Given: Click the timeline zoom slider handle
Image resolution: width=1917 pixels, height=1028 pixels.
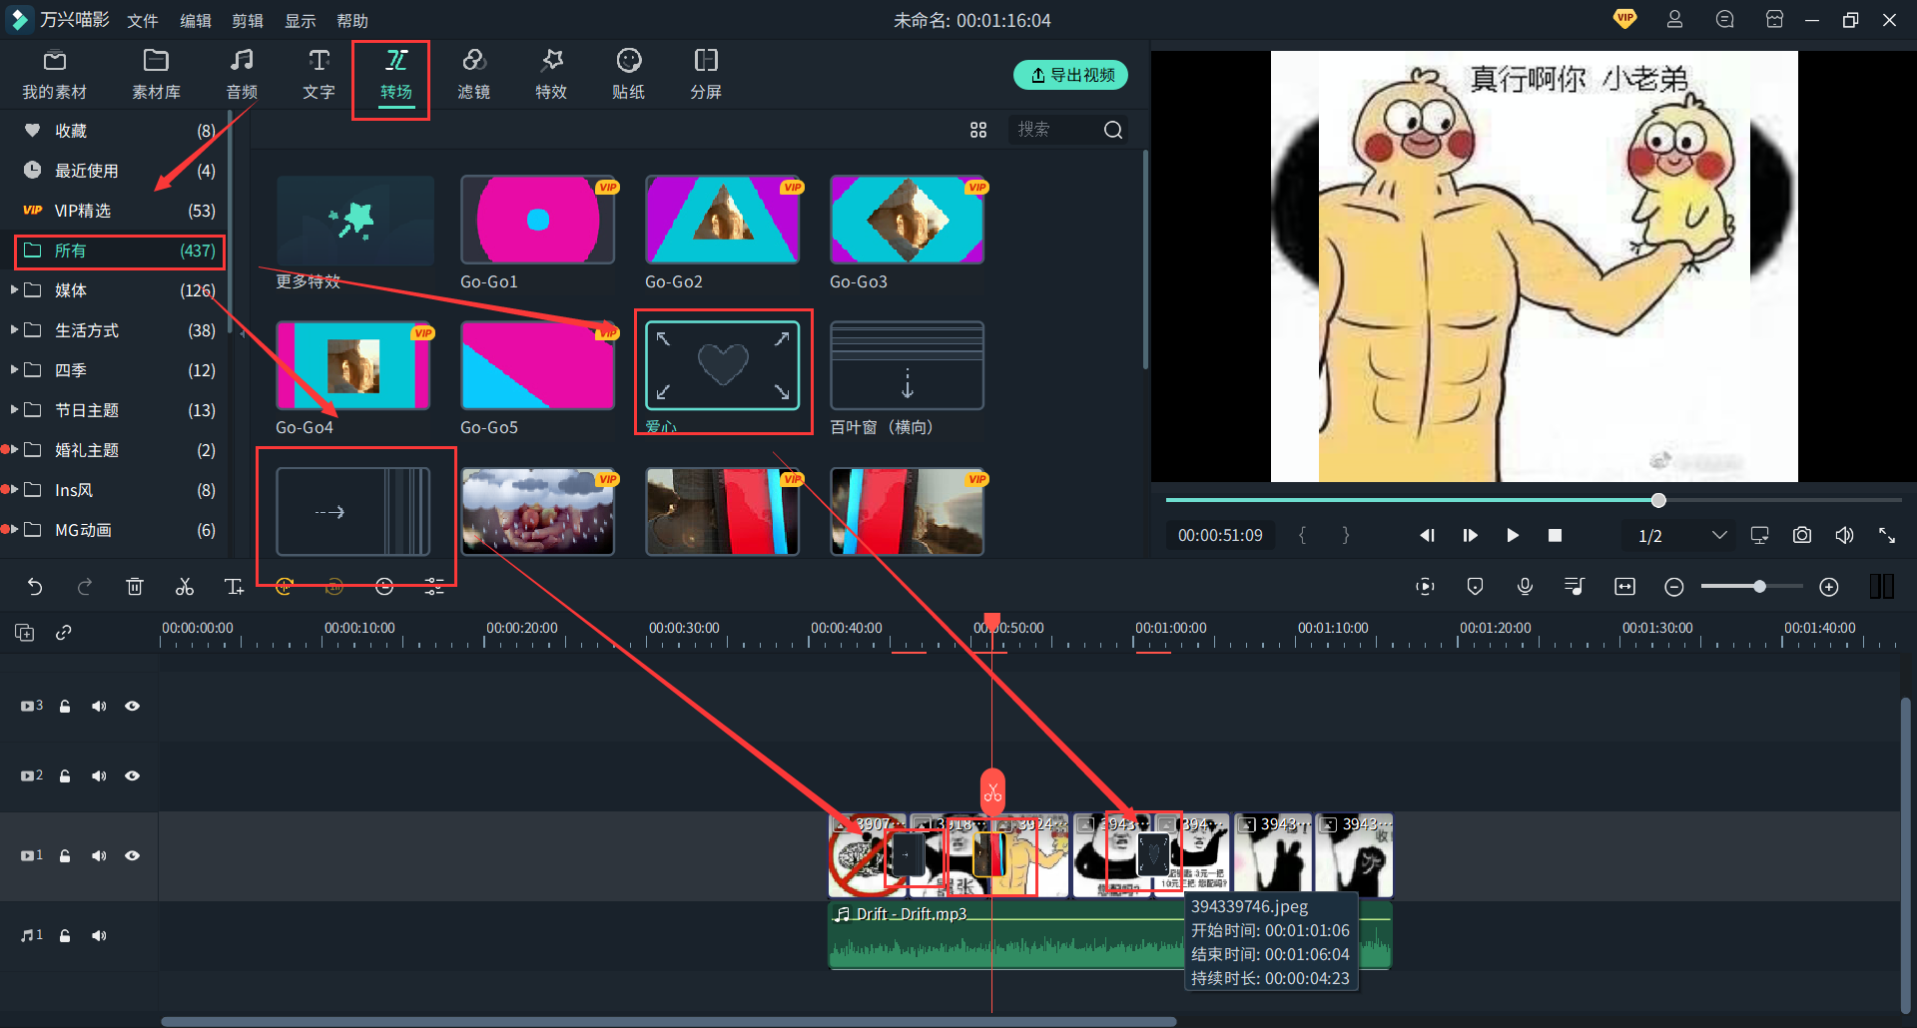Looking at the screenshot, I should pos(1759,587).
